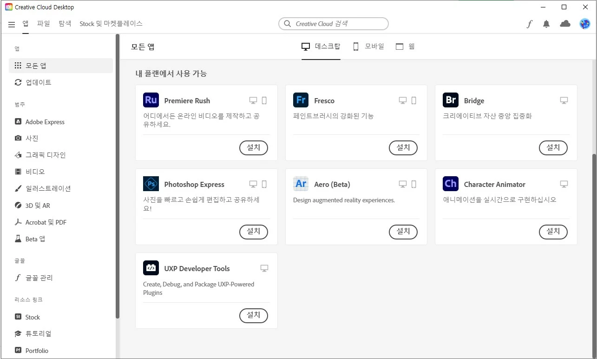The height and width of the screenshot is (359, 597).
Task: Open 일러스트레이션 category
Action: tap(61, 188)
